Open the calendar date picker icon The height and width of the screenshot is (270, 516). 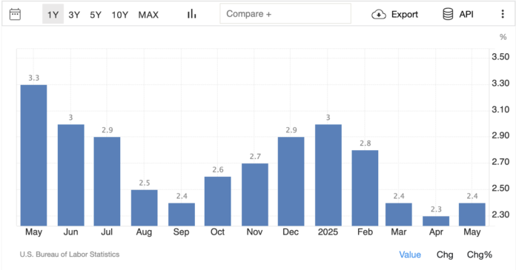[15, 15]
